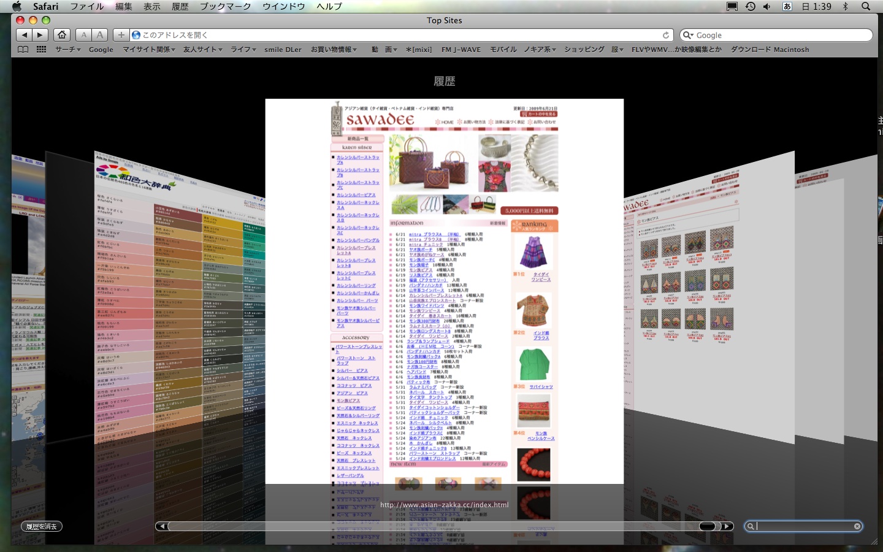Open Top Sites grid icon
The image size is (883, 552).
click(42, 50)
